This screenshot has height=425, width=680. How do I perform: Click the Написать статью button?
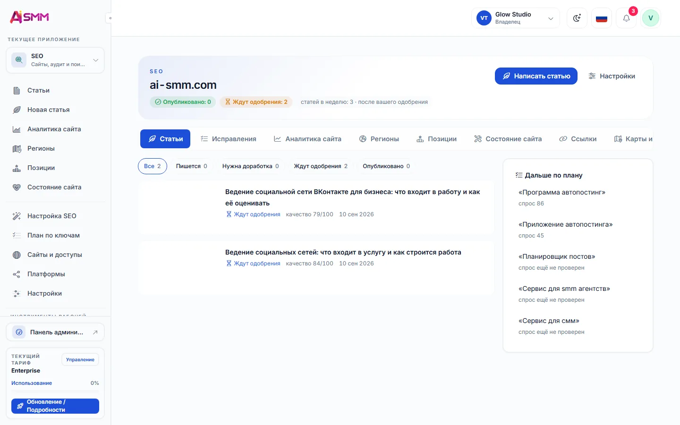536,76
